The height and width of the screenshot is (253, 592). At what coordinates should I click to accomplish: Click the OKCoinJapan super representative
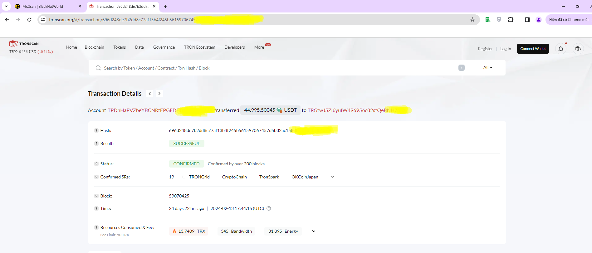tap(305, 177)
